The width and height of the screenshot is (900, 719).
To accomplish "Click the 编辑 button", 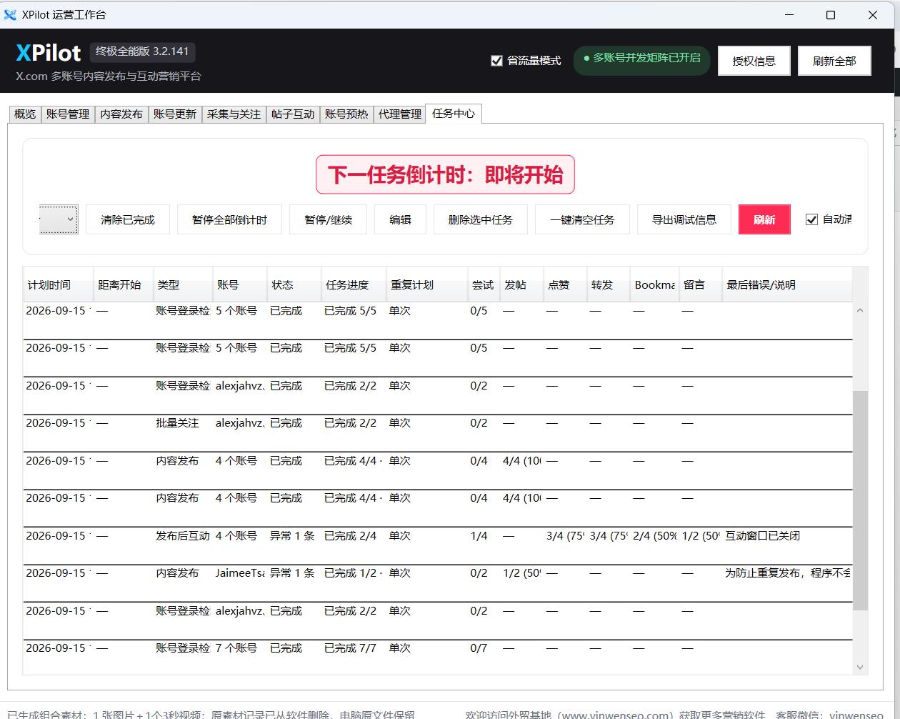I will 400,219.
